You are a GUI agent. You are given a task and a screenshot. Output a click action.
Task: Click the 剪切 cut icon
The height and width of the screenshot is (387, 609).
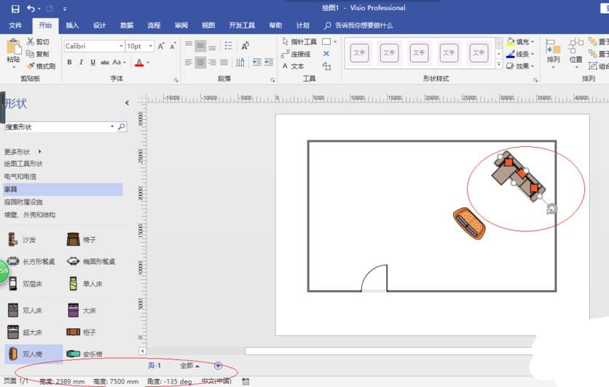[37, 42]
